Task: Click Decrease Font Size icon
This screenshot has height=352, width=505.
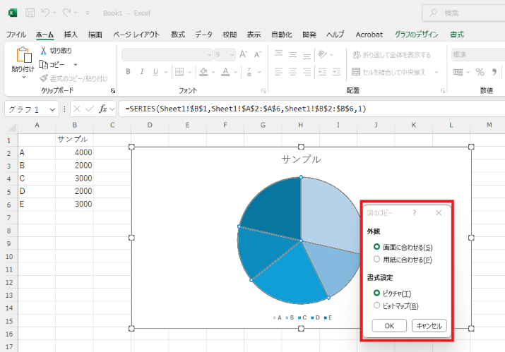Action: (258, 54)
